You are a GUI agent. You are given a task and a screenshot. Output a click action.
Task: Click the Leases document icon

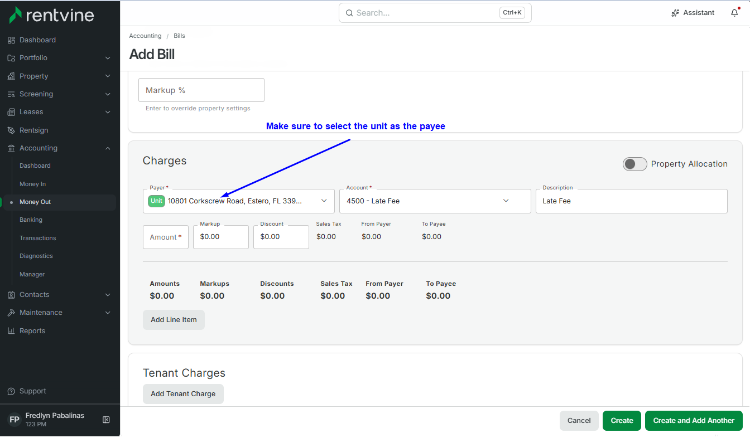11,112
